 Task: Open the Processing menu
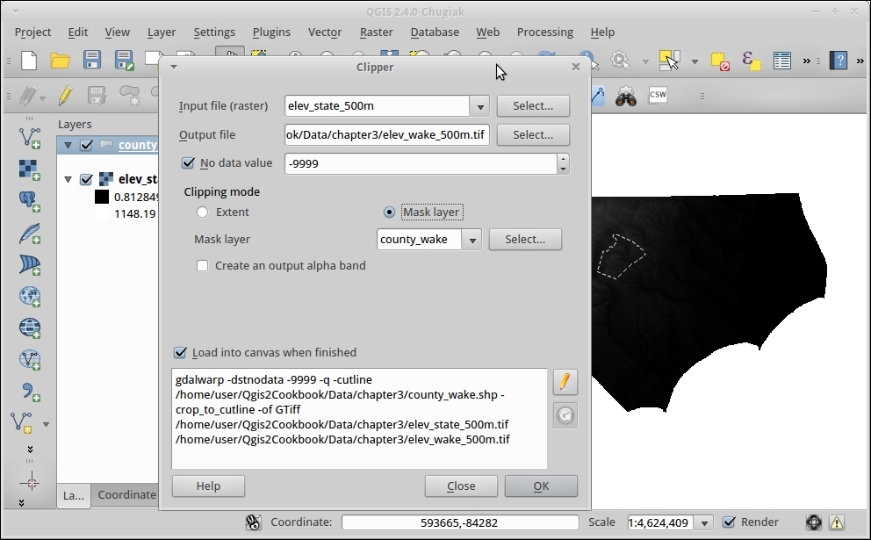pos(545,32)
